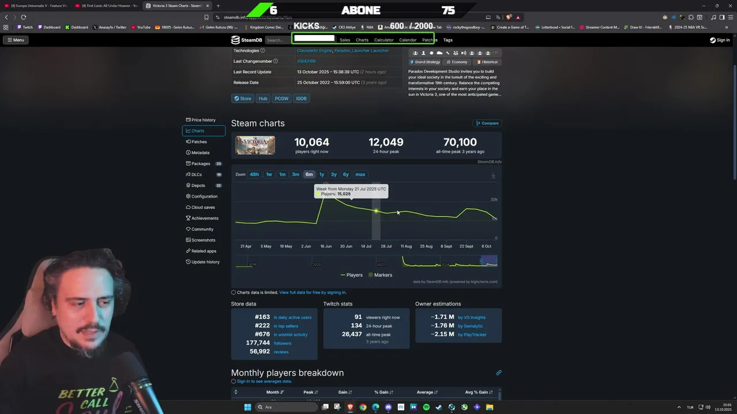Click the Compare button
This screenshot has width=737, height=414.
487,123
